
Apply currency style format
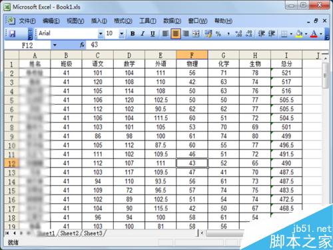208,34
